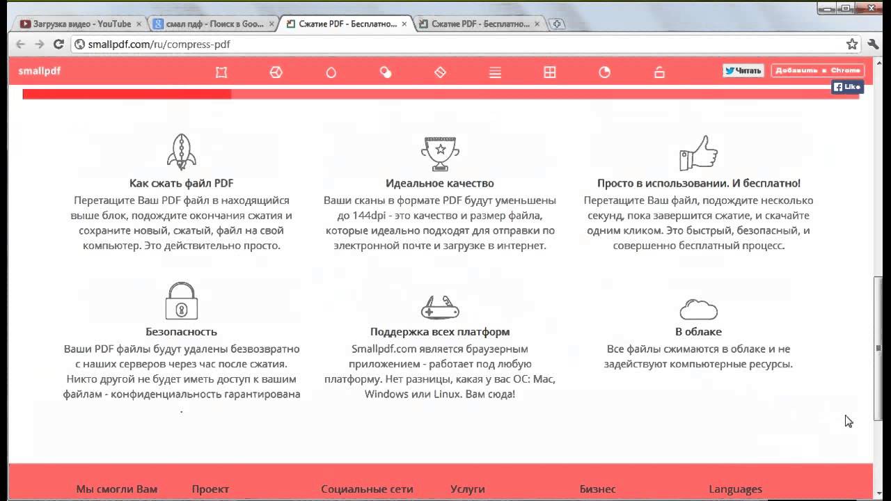Click the heading В облаке
891x501 pixels.
(698, 332)
